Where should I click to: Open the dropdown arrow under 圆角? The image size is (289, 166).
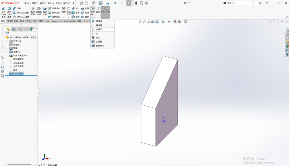tap(64, 18)
